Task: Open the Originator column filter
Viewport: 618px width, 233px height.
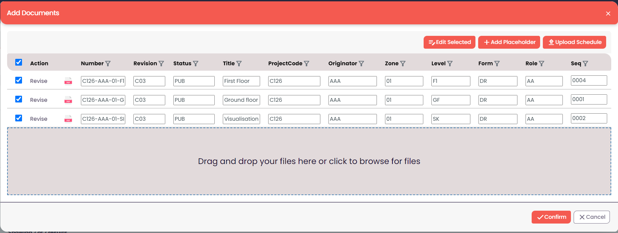Action: click(x=361, y=64)
